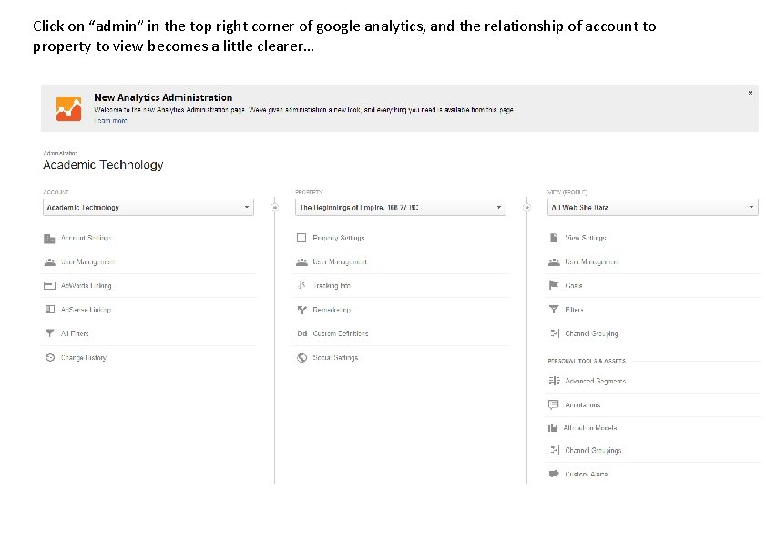Click the Property Settings square icon

click(x=301, y=239)
